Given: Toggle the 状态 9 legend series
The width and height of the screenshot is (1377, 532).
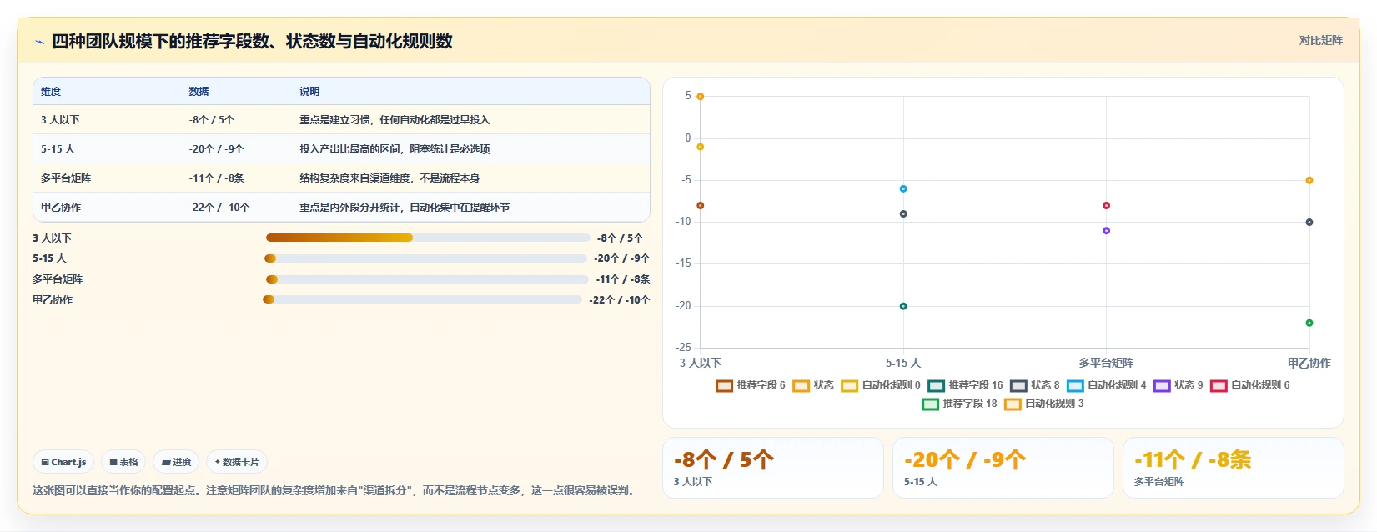Looking at the screenshot, I should click(x=1178, y=385).
